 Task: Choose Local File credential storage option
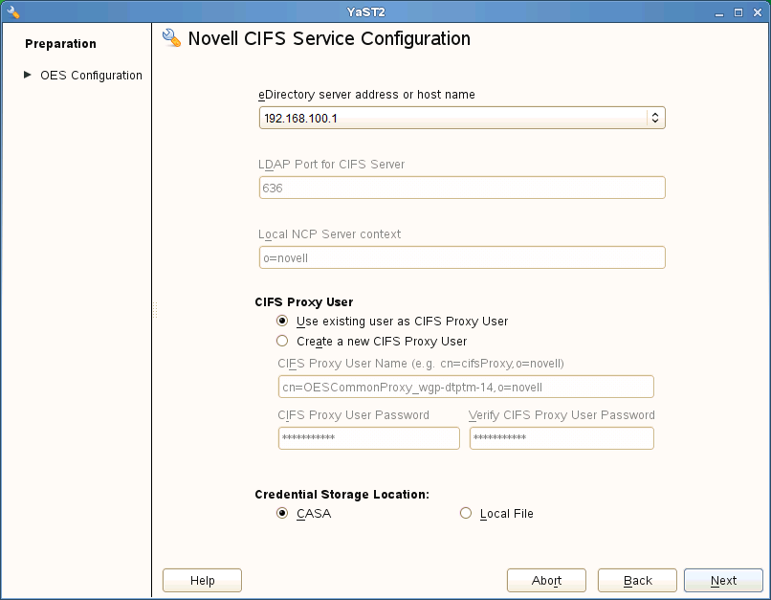466,514
